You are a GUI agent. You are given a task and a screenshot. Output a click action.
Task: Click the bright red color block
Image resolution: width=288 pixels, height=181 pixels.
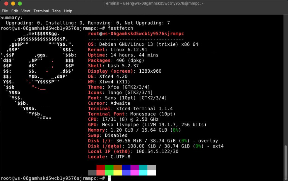pyautogui.click(x=101, y=173)
